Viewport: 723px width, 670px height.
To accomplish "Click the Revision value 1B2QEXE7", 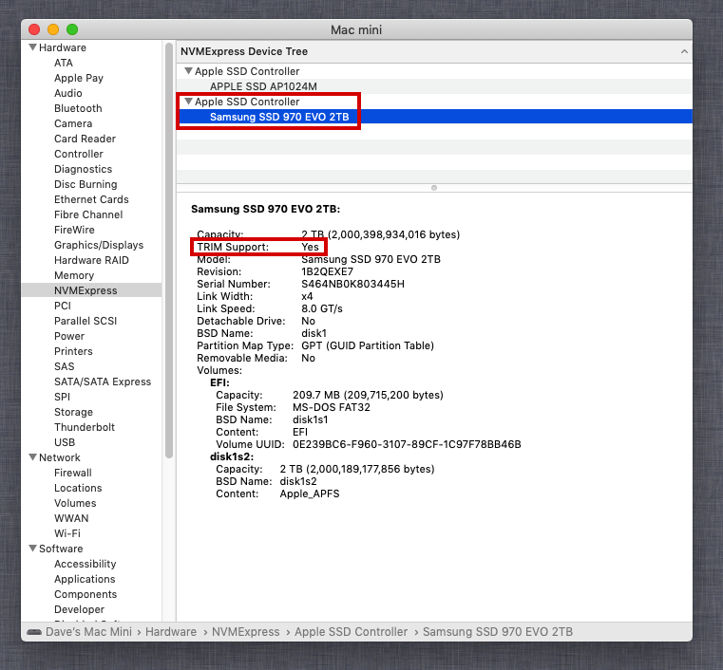I will (327, 271).
